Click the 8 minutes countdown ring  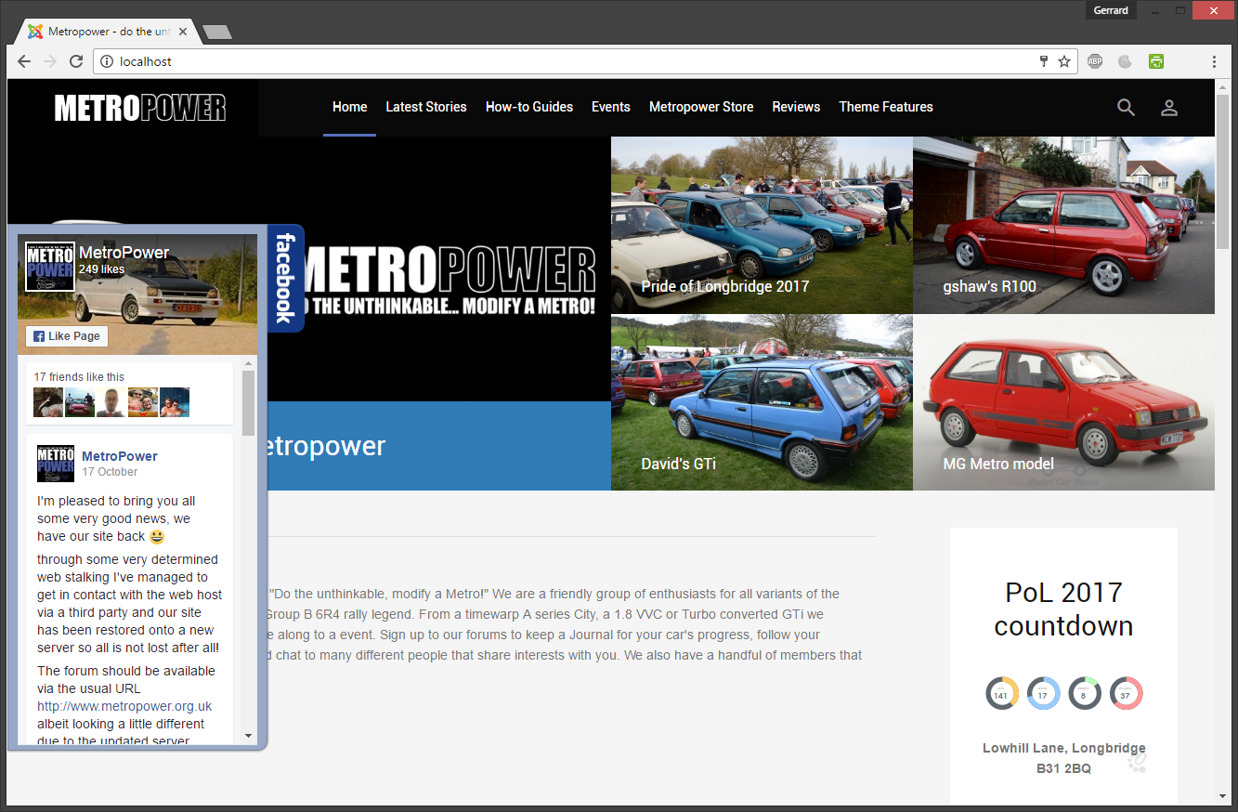[1084, 693]
